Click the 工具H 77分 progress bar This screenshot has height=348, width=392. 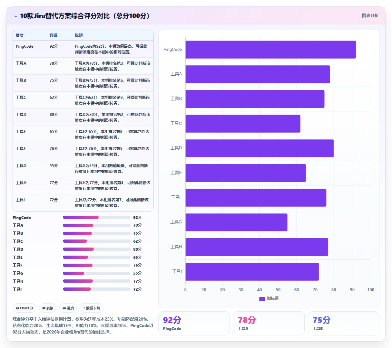tap(97, 281)
